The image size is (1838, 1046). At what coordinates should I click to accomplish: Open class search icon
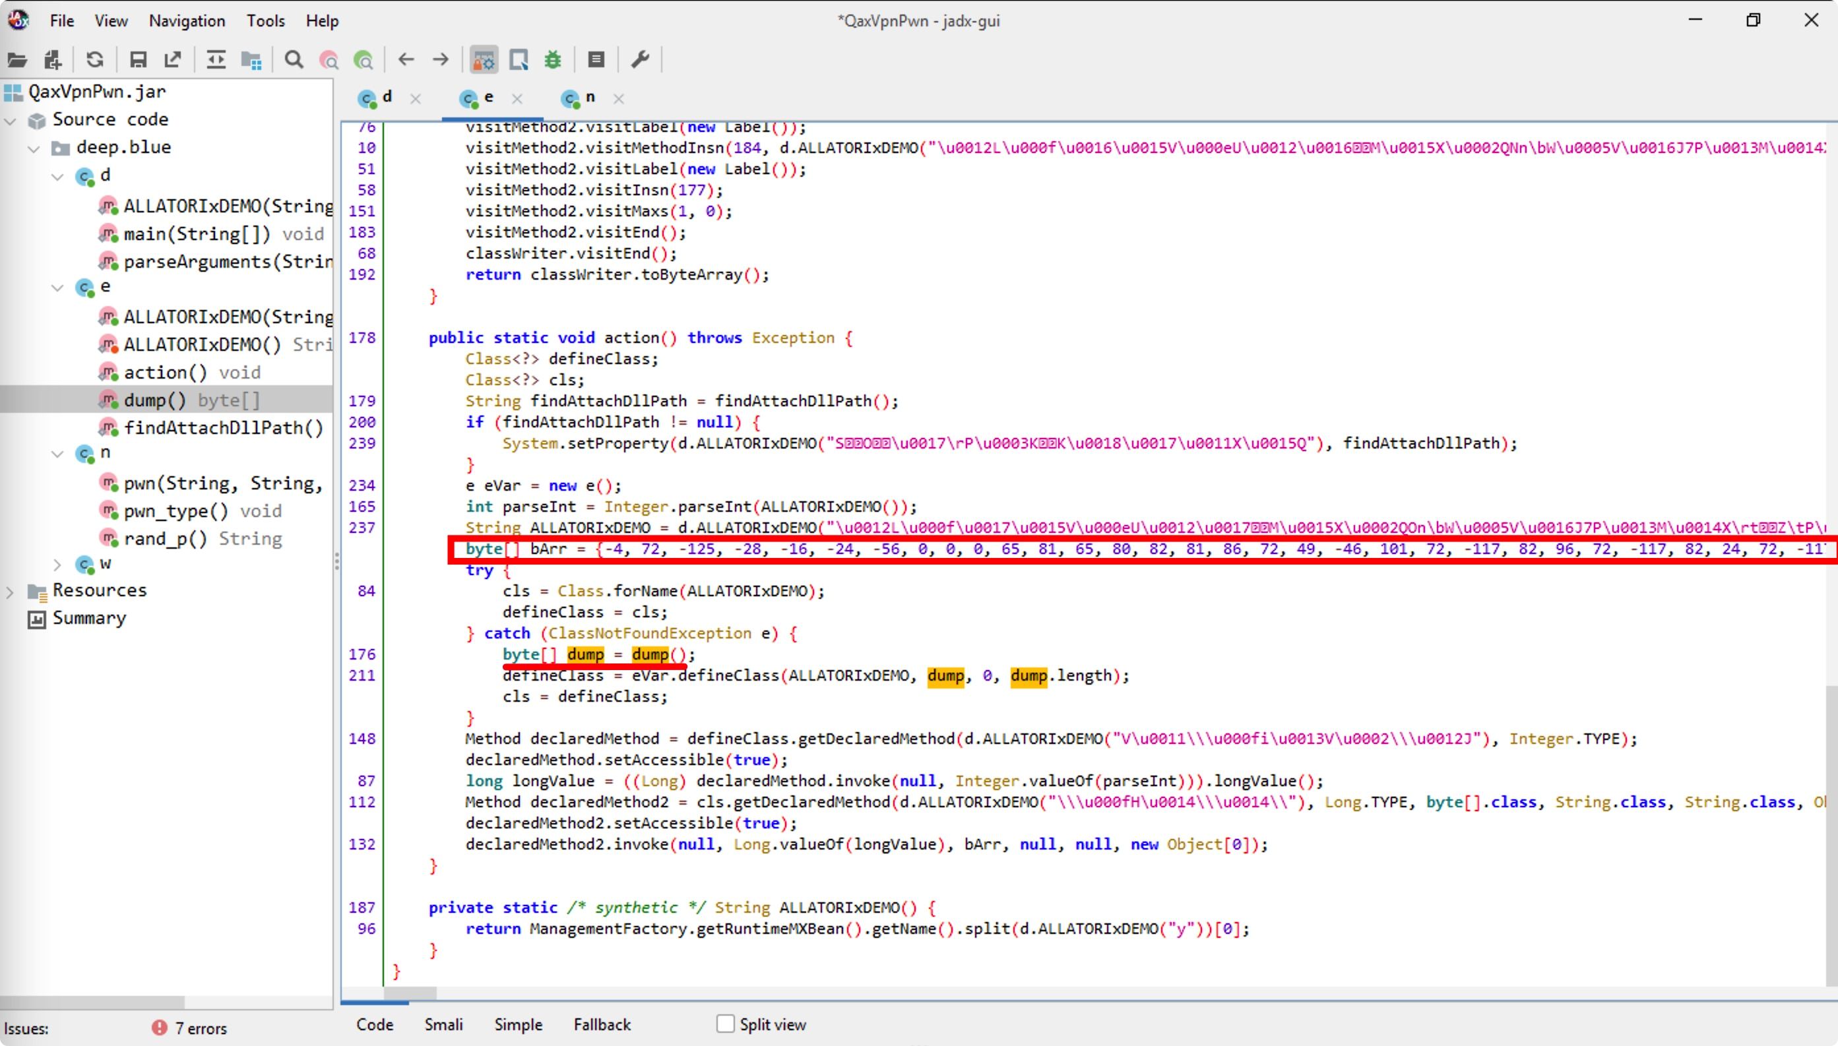[329, 59]
